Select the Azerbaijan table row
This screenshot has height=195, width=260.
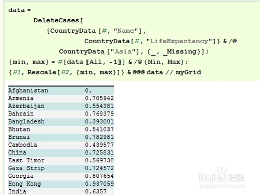tap(61, 106)
